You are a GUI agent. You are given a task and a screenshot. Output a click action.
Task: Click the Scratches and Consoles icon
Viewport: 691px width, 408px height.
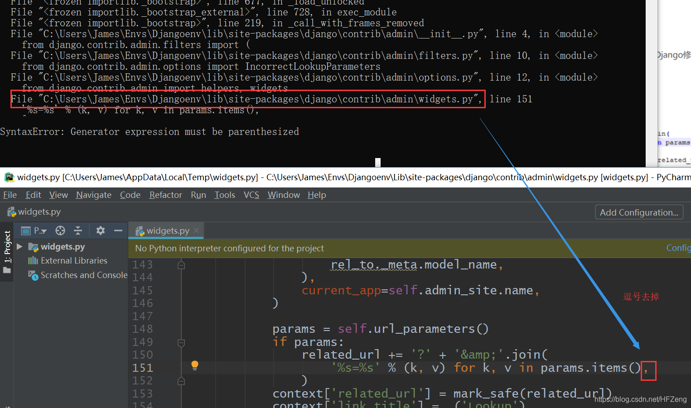click(x=33, y=275)
